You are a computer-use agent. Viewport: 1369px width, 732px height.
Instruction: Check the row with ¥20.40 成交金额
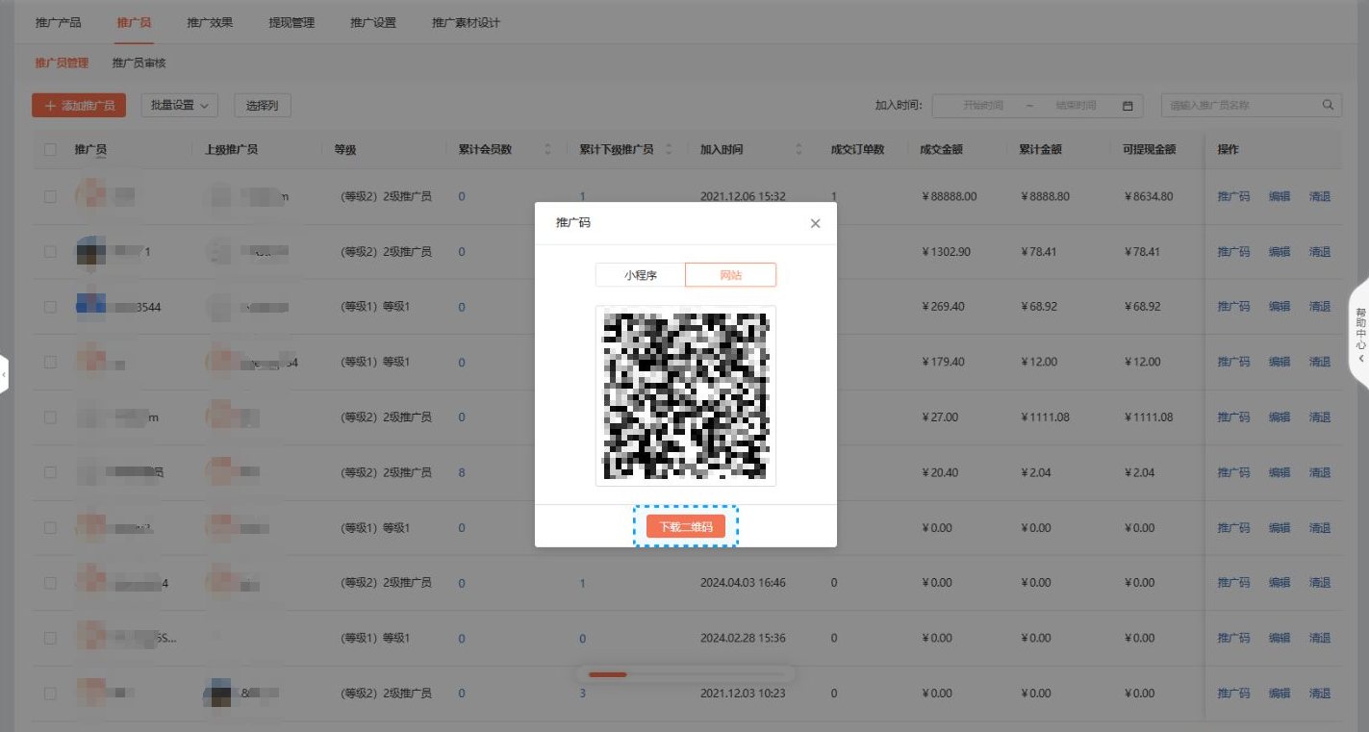tap(50, 472)
